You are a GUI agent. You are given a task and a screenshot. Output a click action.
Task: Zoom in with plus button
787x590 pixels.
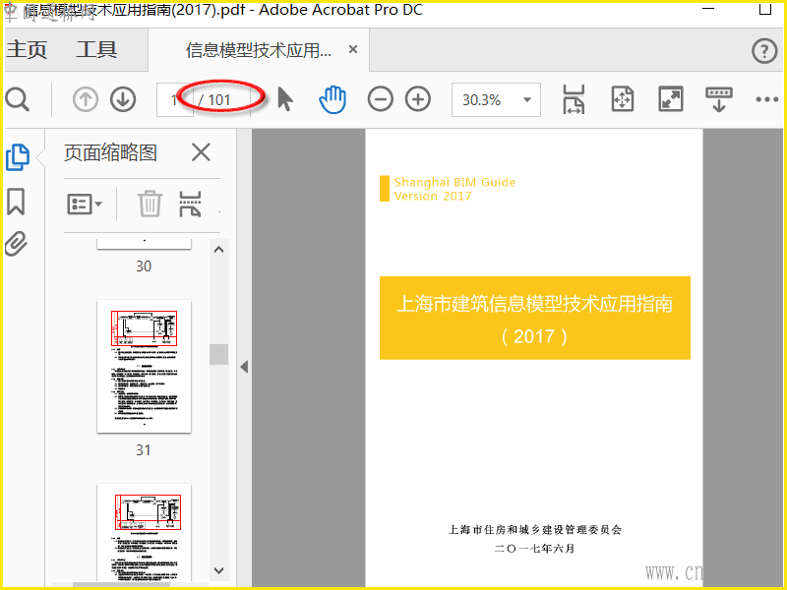coord(418,99)
